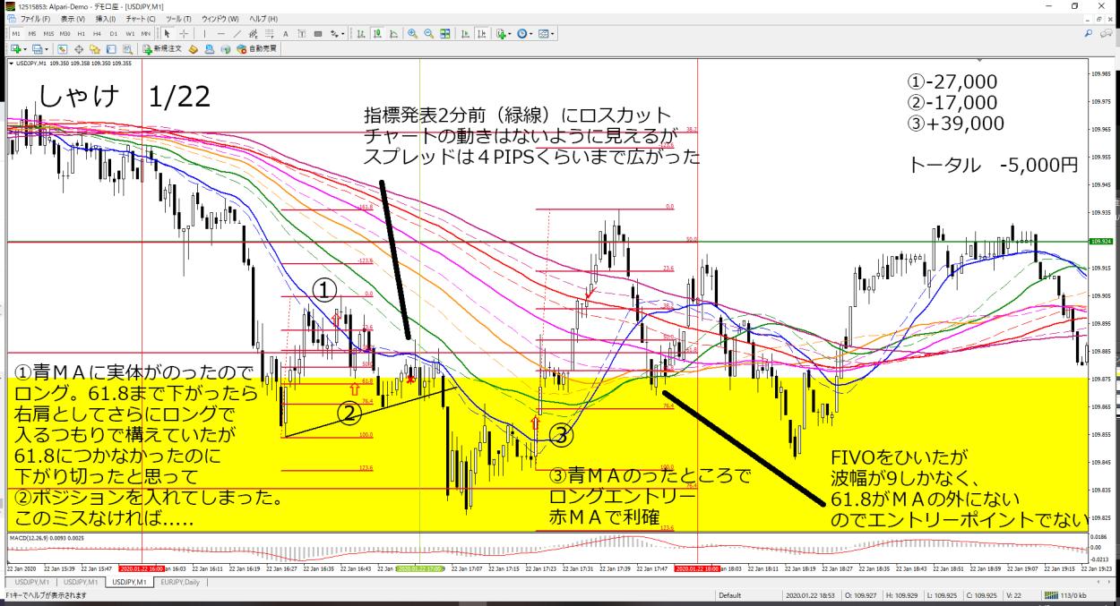Select the horizontal line drawing tool
1120x606 pixels.
tap(221, 33)
